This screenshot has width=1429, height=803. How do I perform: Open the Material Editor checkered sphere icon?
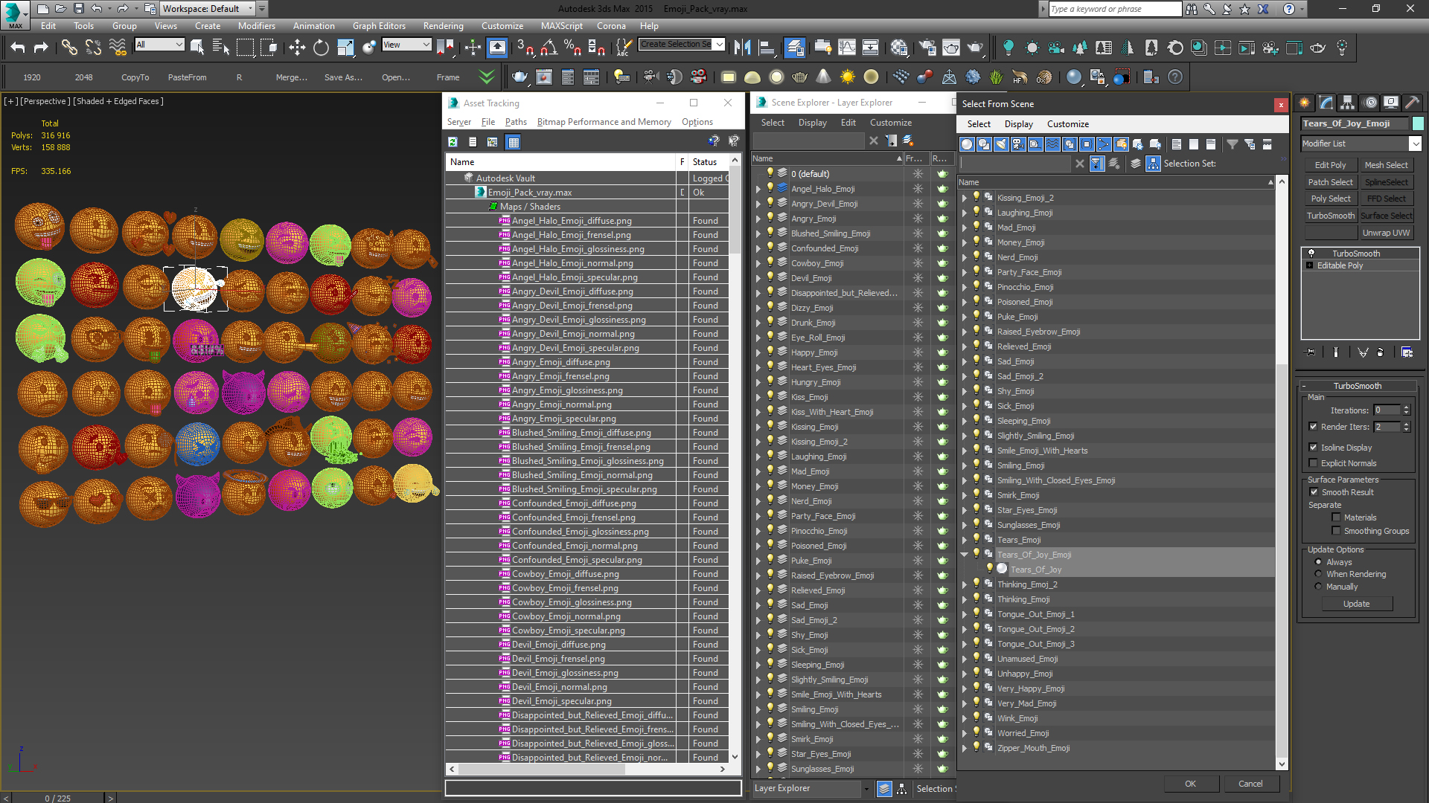pyautogui.click(x=899, y=48)
